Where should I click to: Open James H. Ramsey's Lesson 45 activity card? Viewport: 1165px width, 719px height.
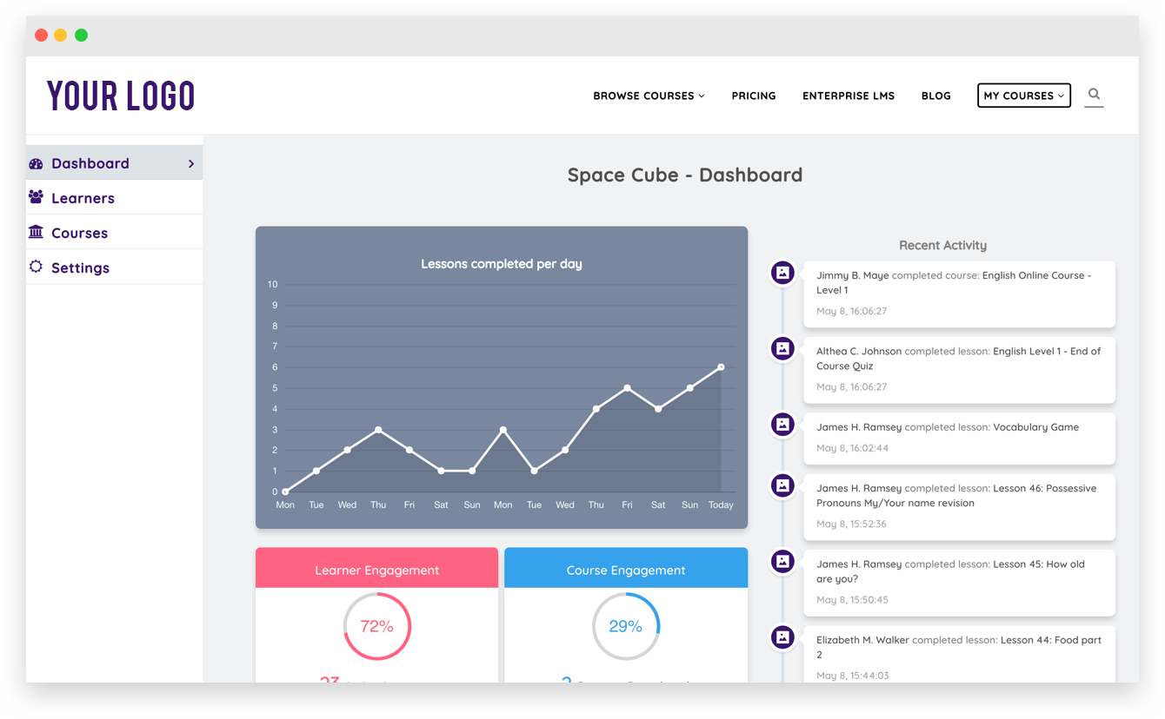click(959, 581)
